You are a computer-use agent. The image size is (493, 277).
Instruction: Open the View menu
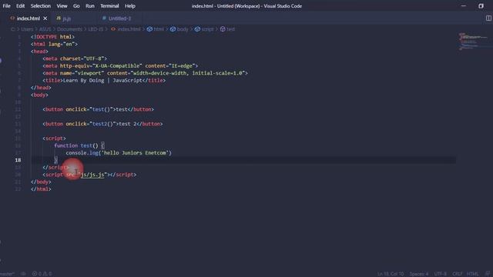tap(62, 6)
